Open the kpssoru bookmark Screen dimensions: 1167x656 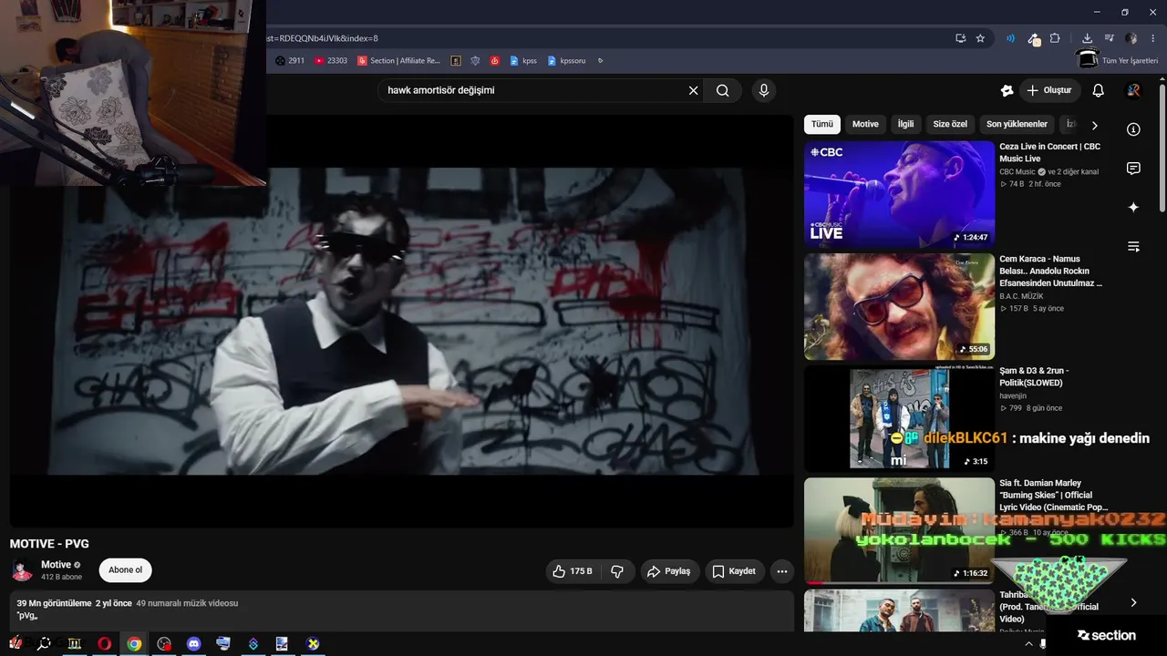[566, 61]
